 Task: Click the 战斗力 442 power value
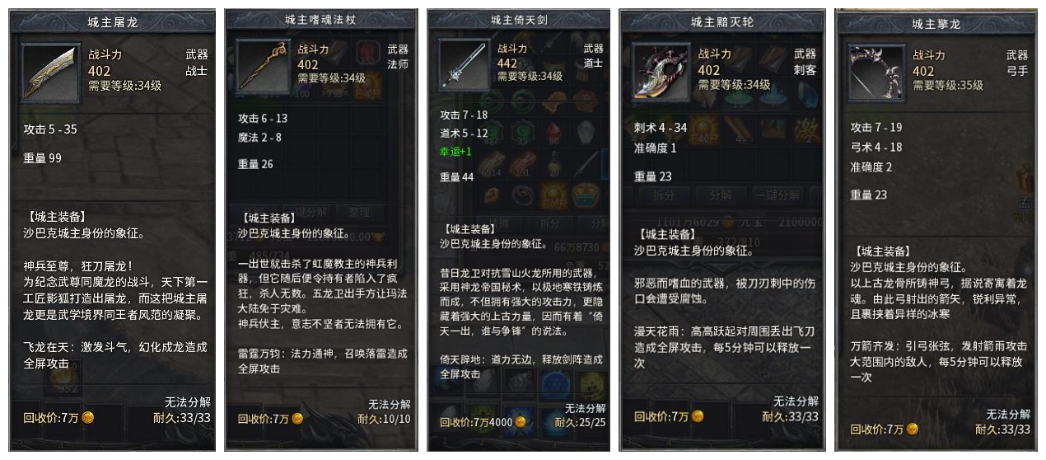[x=507, y=63]
